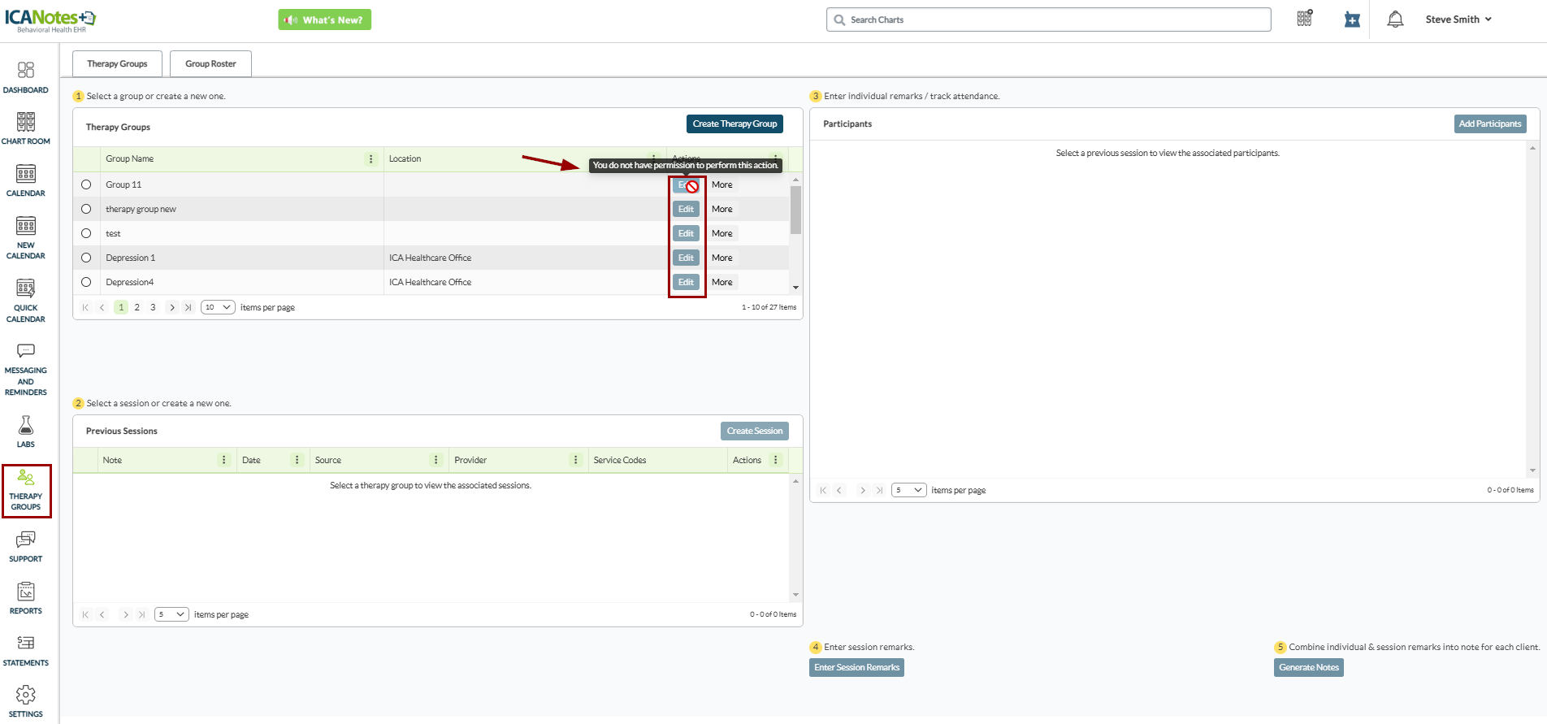1547x724 pixels.
Task: Open Messaging and Reminders section
Action: pos(26,370)
